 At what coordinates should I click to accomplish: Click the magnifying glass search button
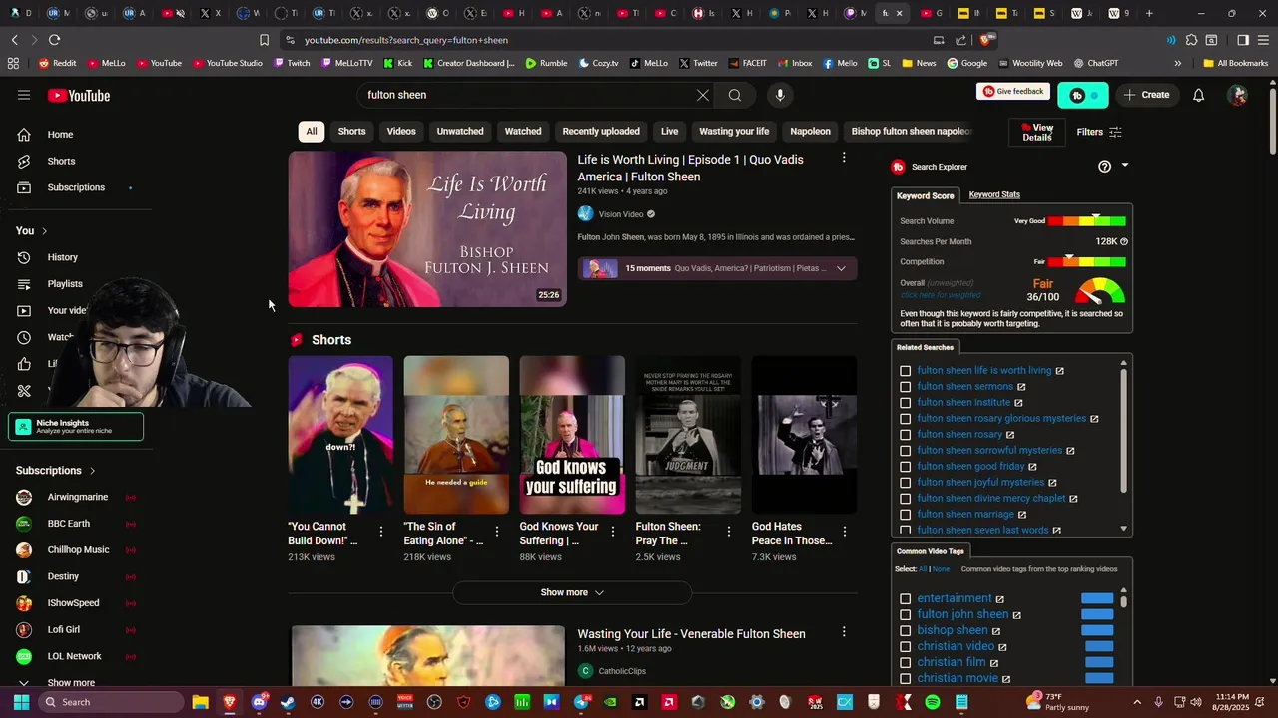click(735, 95)
